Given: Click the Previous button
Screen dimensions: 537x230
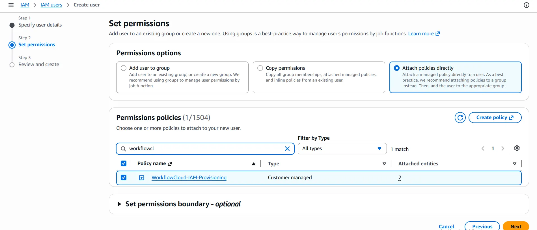Looking at the screenshot, I should (x=482, y=226).
